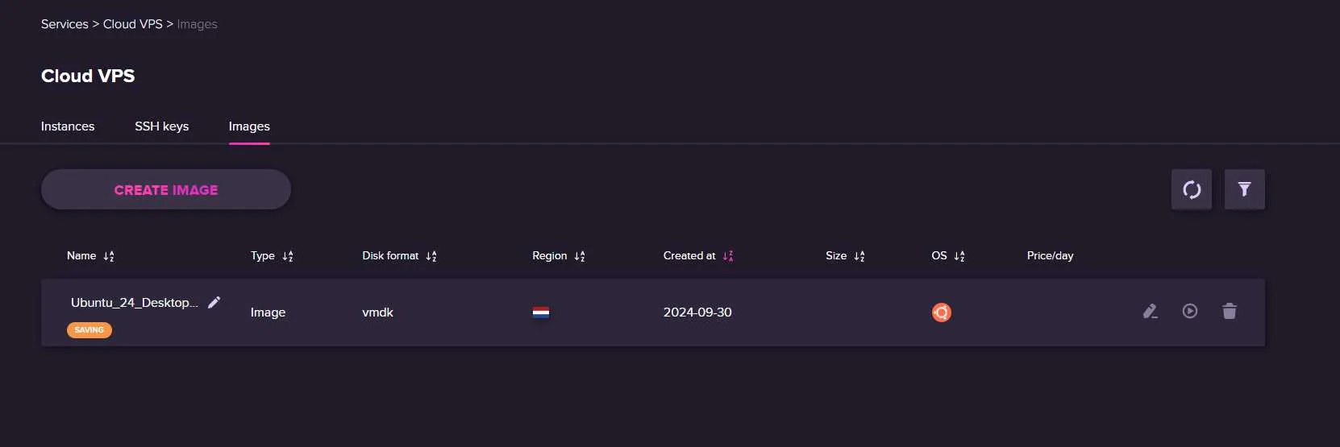Image resolution: width=1340 pixels, height=447 pixels.
Task: Click the Netherlands flag region icon
Action: pos(541,312)
